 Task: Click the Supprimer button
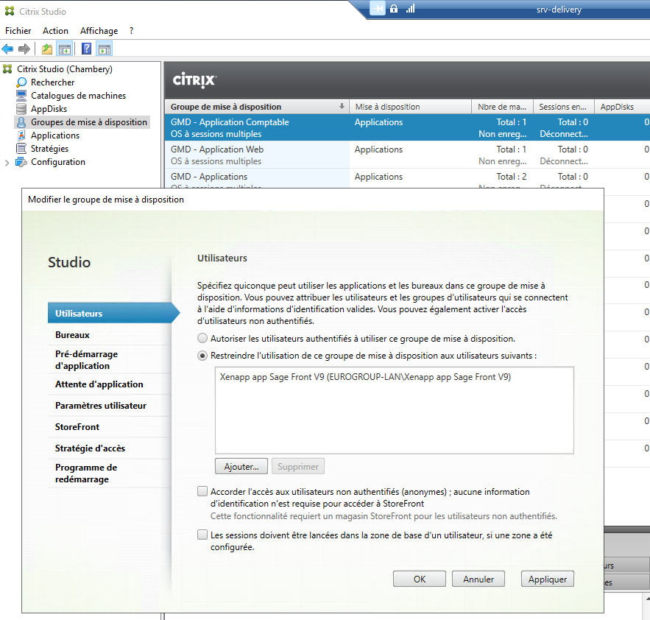coord(298,467)
